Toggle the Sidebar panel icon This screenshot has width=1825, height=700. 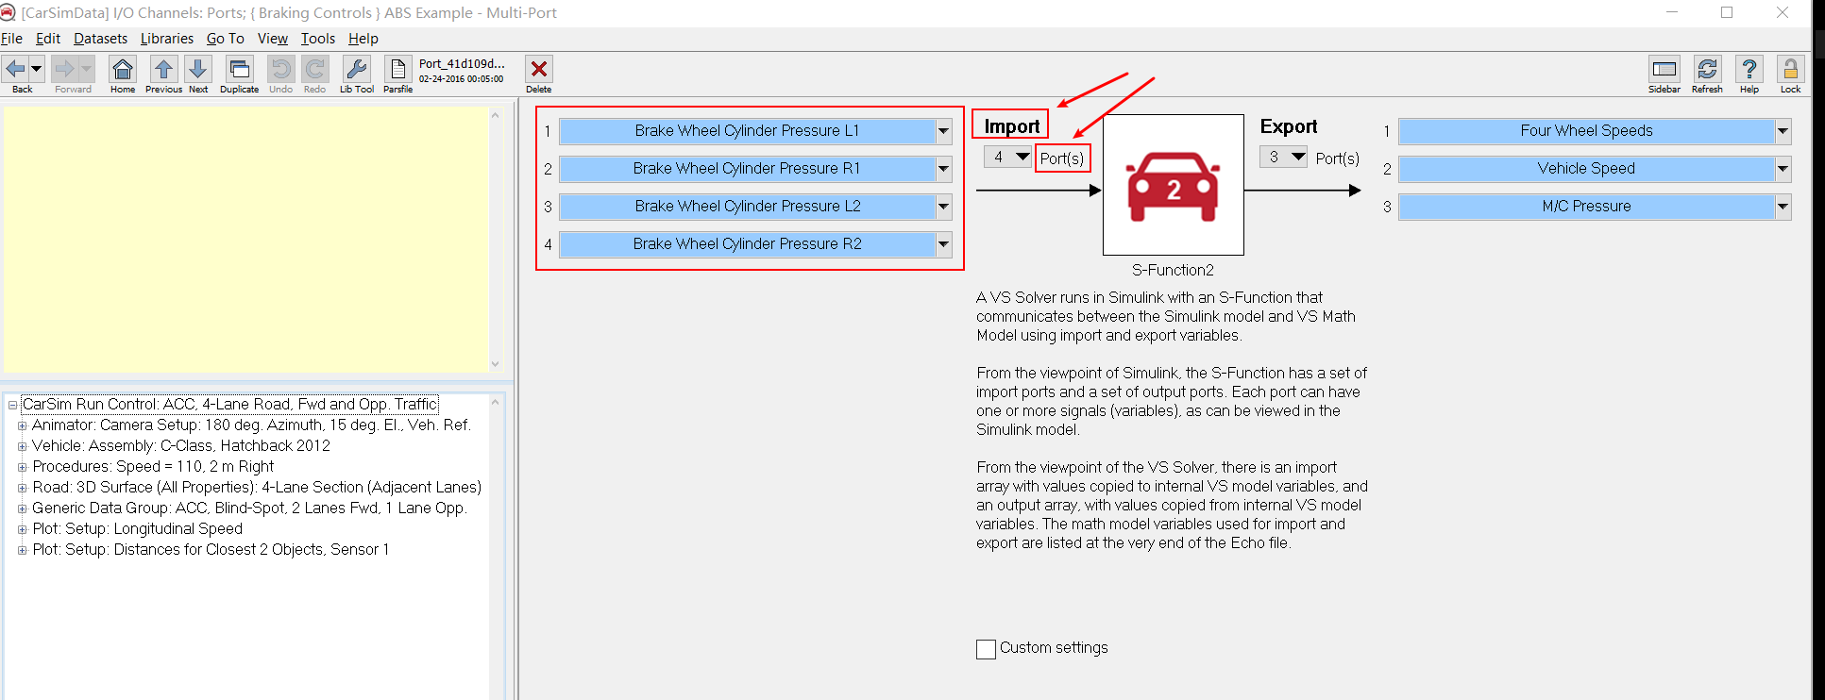pos(1664,69)
